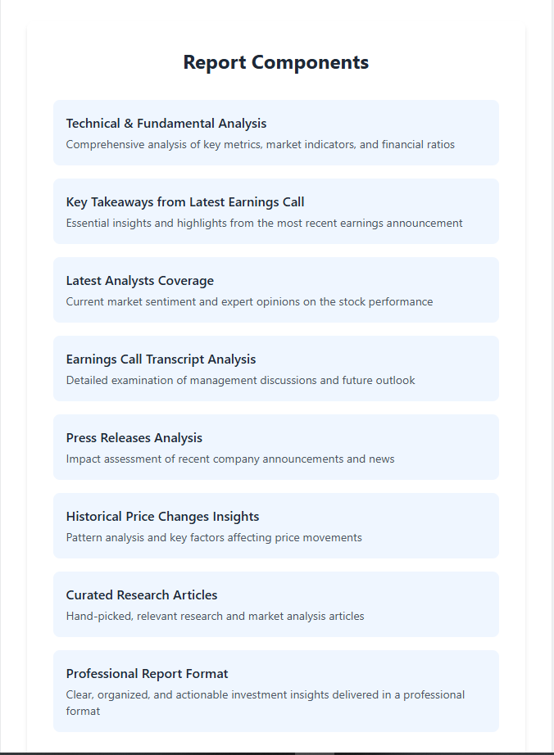Open Key Takeaways from Latest Earnings Call
Screen dimensions: 554x755
185,202
